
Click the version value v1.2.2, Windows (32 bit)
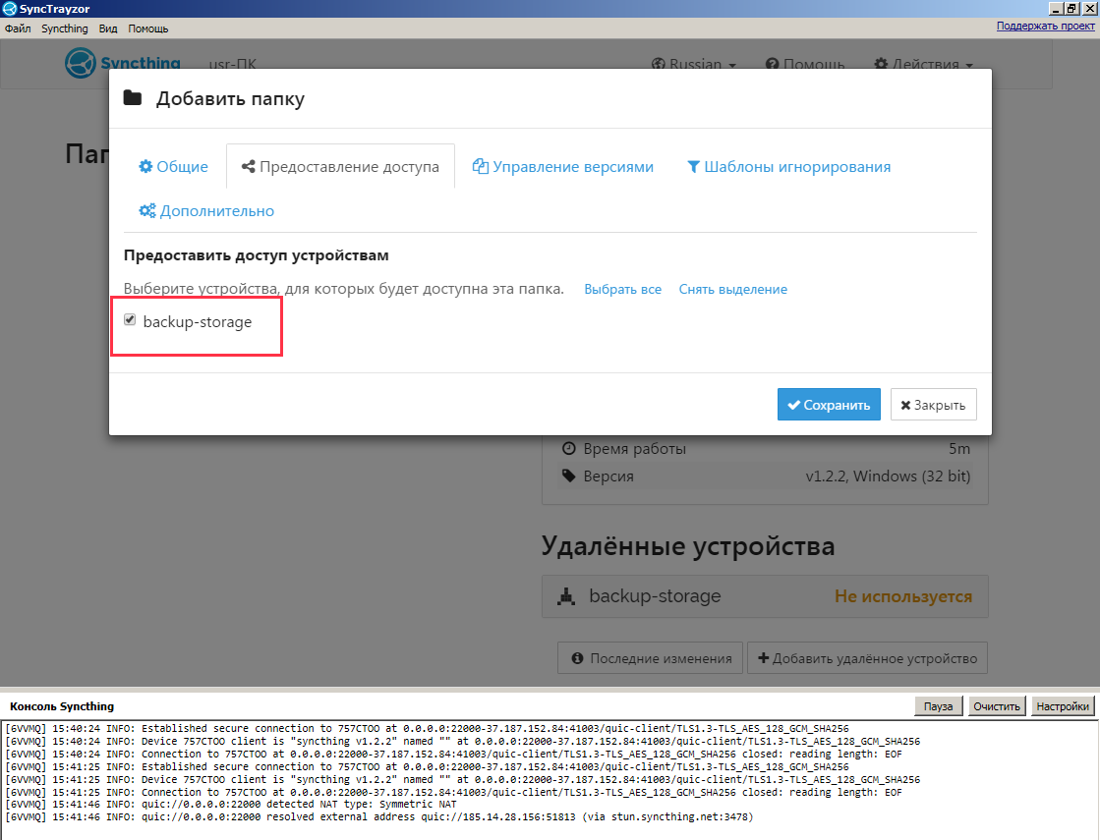888,476
